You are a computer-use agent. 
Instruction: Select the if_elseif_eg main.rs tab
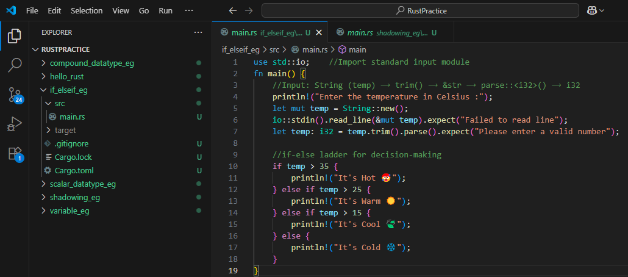(x=270, y=32)
